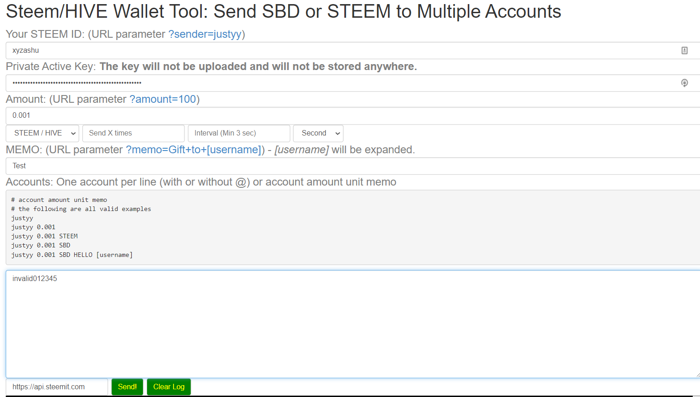700x397 pixels.
Task: Open the STEEM / HIVE currency dropdown
Action: 42,133
